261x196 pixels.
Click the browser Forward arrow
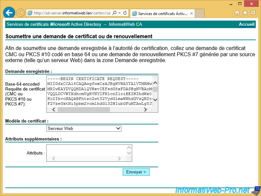[x=21, y=13]
